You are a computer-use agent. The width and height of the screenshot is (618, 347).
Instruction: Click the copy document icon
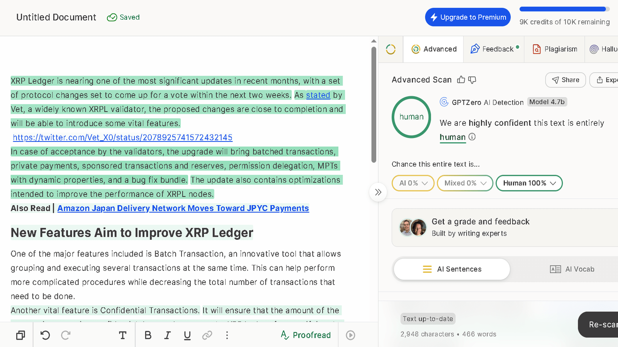[20, 335]
